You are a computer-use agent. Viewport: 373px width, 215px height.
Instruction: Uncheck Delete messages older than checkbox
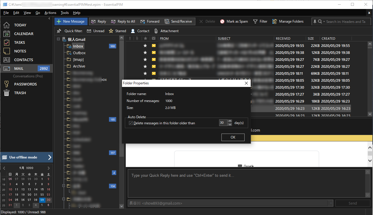click(x=131, y=123)
